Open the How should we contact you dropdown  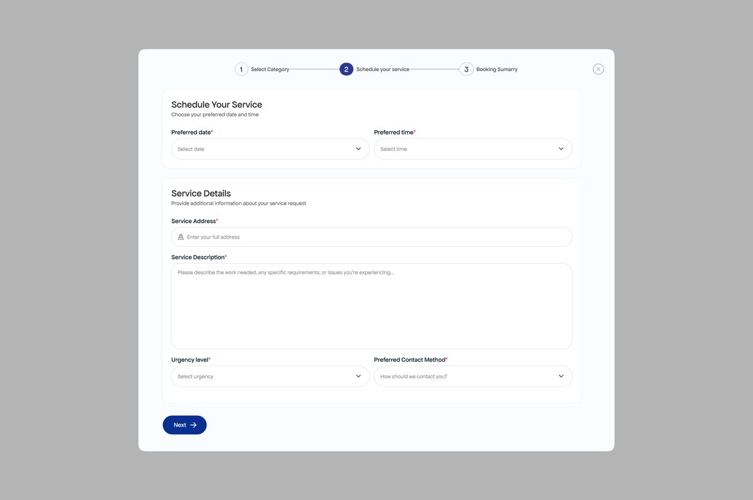pyautogui.click(x=473, y=376)
